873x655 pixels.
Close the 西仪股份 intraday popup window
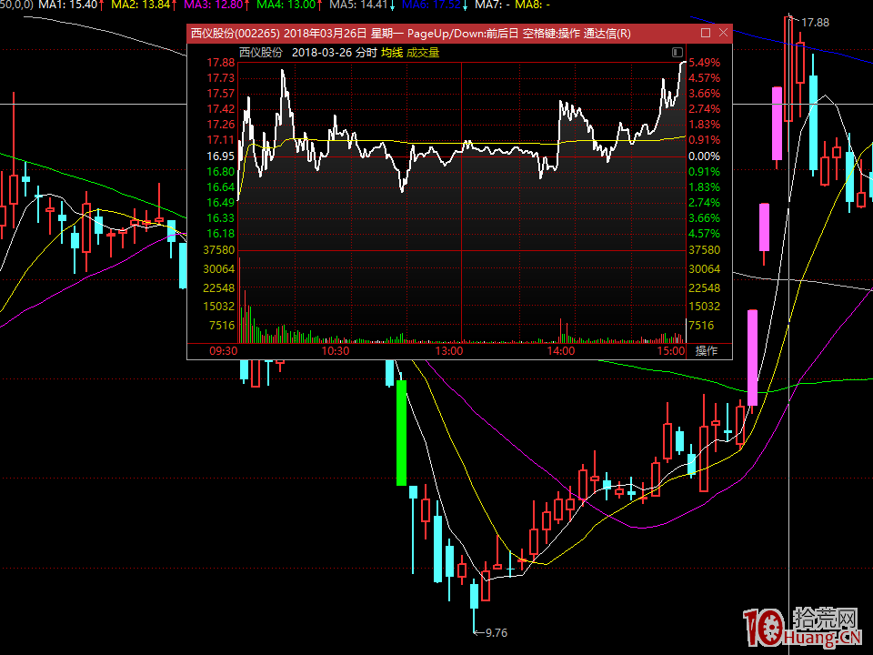(x=723, y=33)
